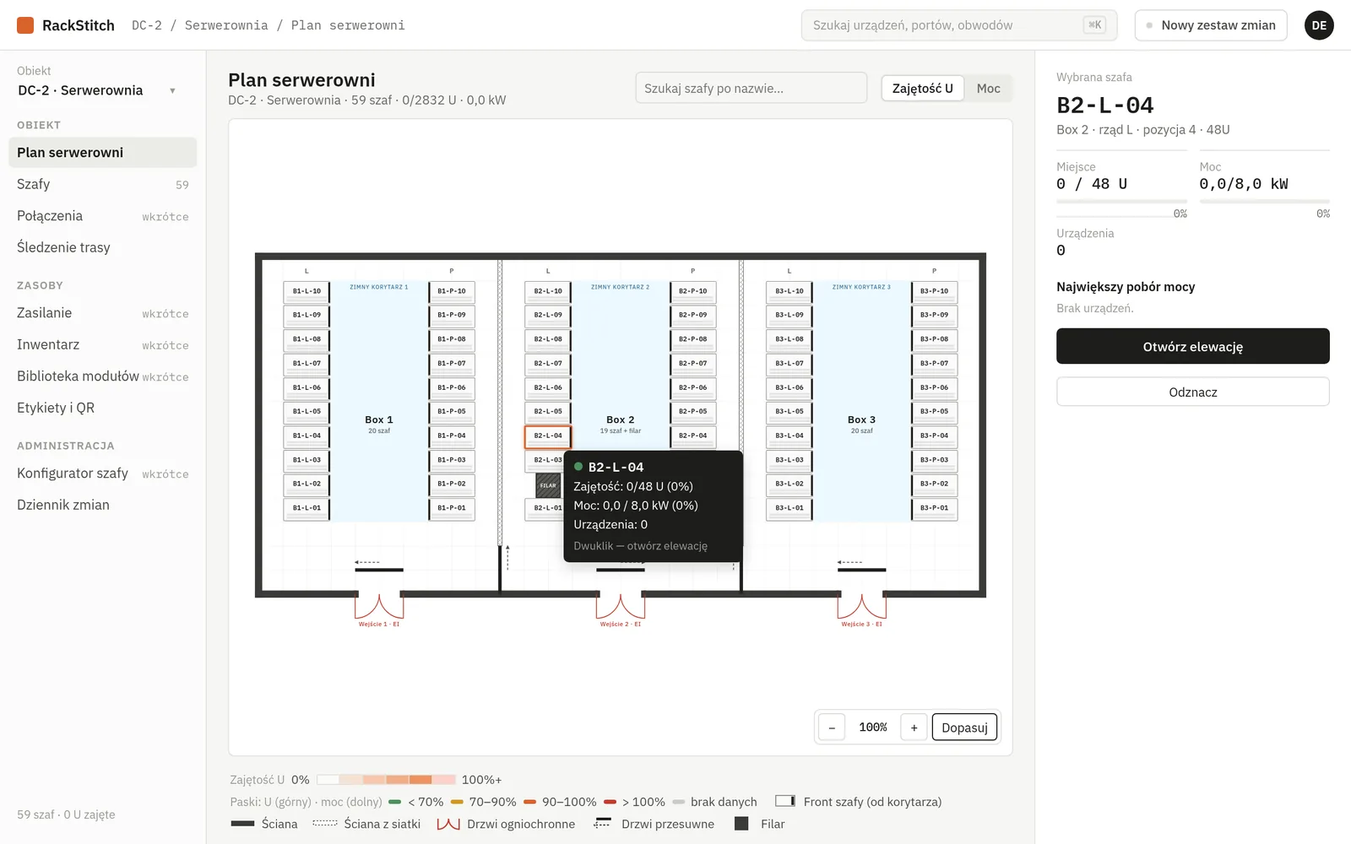The image size is (1351, 844).
Task: Focus the Szukaj szafy po nazwie field
Action: 751,88
